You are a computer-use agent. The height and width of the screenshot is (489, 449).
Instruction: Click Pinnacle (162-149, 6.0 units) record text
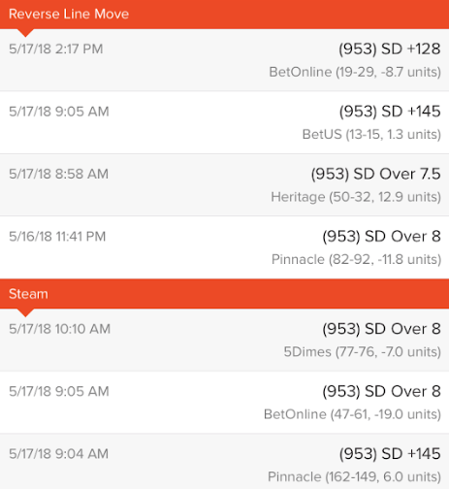[x=354, y=476]
